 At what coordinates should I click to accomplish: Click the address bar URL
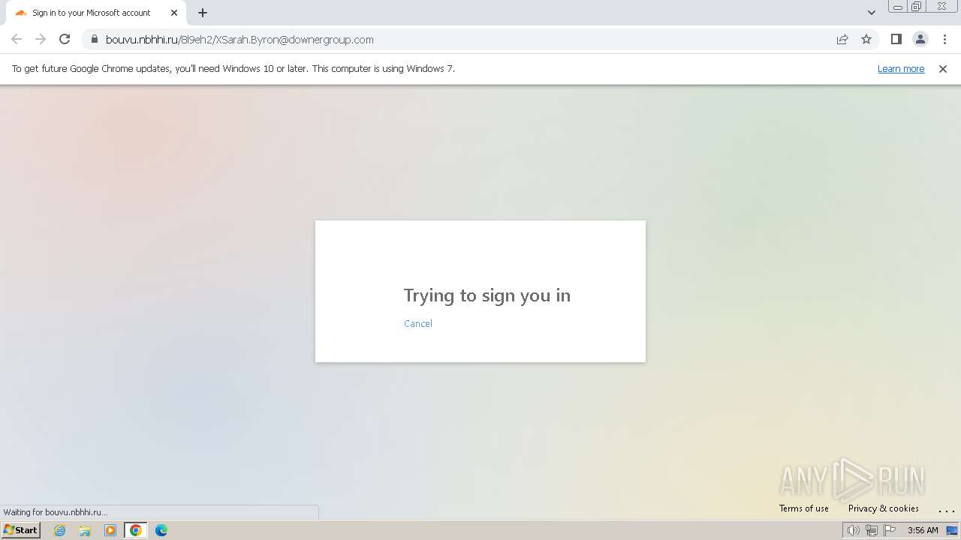239,40
